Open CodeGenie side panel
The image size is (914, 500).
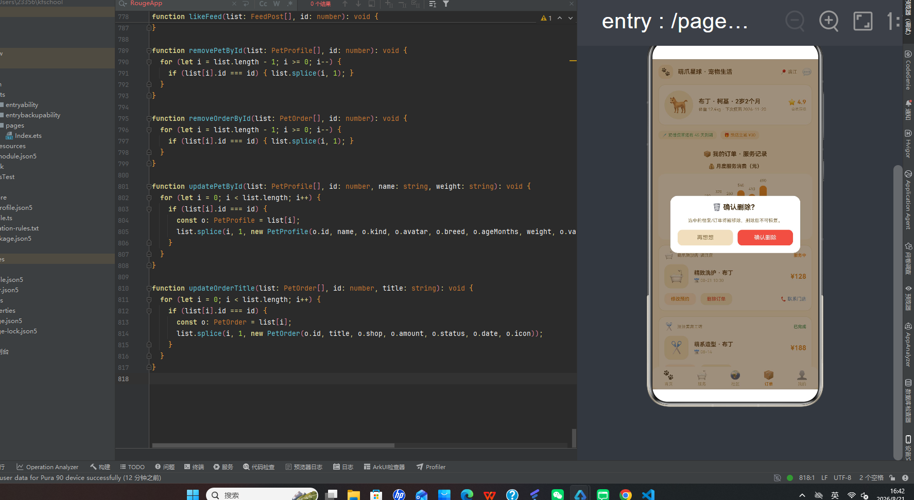pos(908,70)
